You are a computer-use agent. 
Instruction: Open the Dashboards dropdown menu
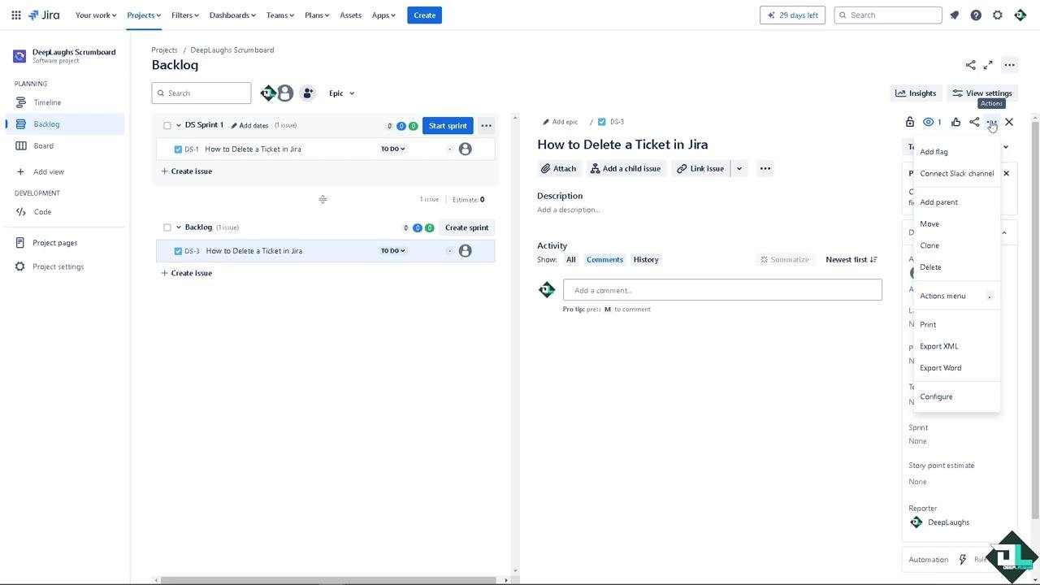coord(232,15)
